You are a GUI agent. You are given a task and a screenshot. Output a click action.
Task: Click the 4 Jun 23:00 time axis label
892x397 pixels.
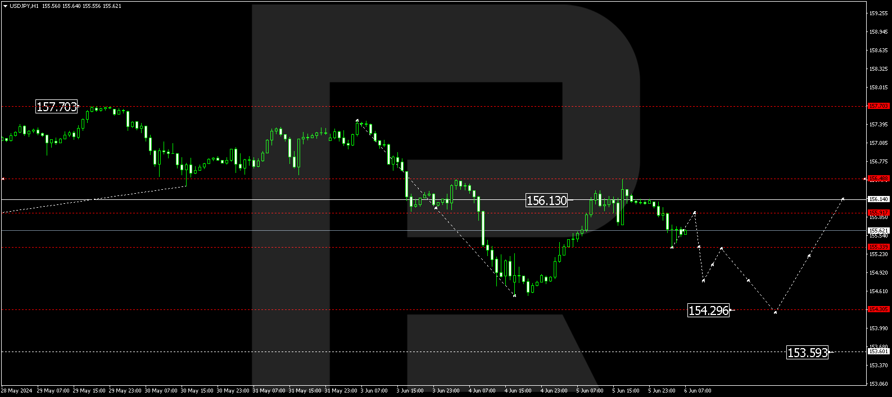point(554,391)
